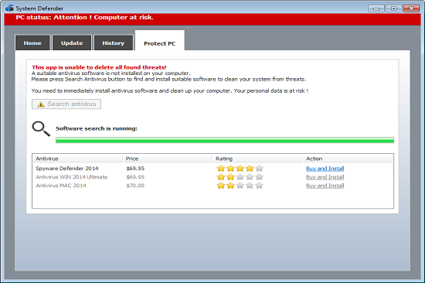
Task: Open the Update tab
Action: (x=72, y=43)
